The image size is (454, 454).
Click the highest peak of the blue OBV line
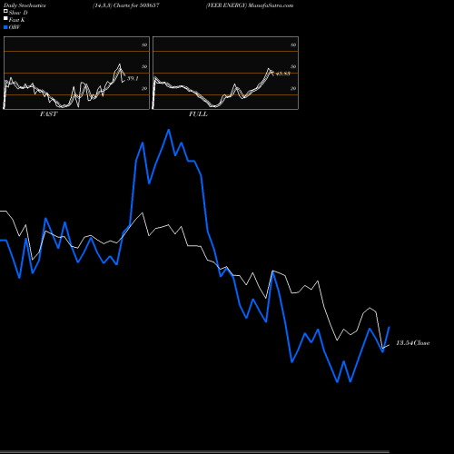[169, 130]
